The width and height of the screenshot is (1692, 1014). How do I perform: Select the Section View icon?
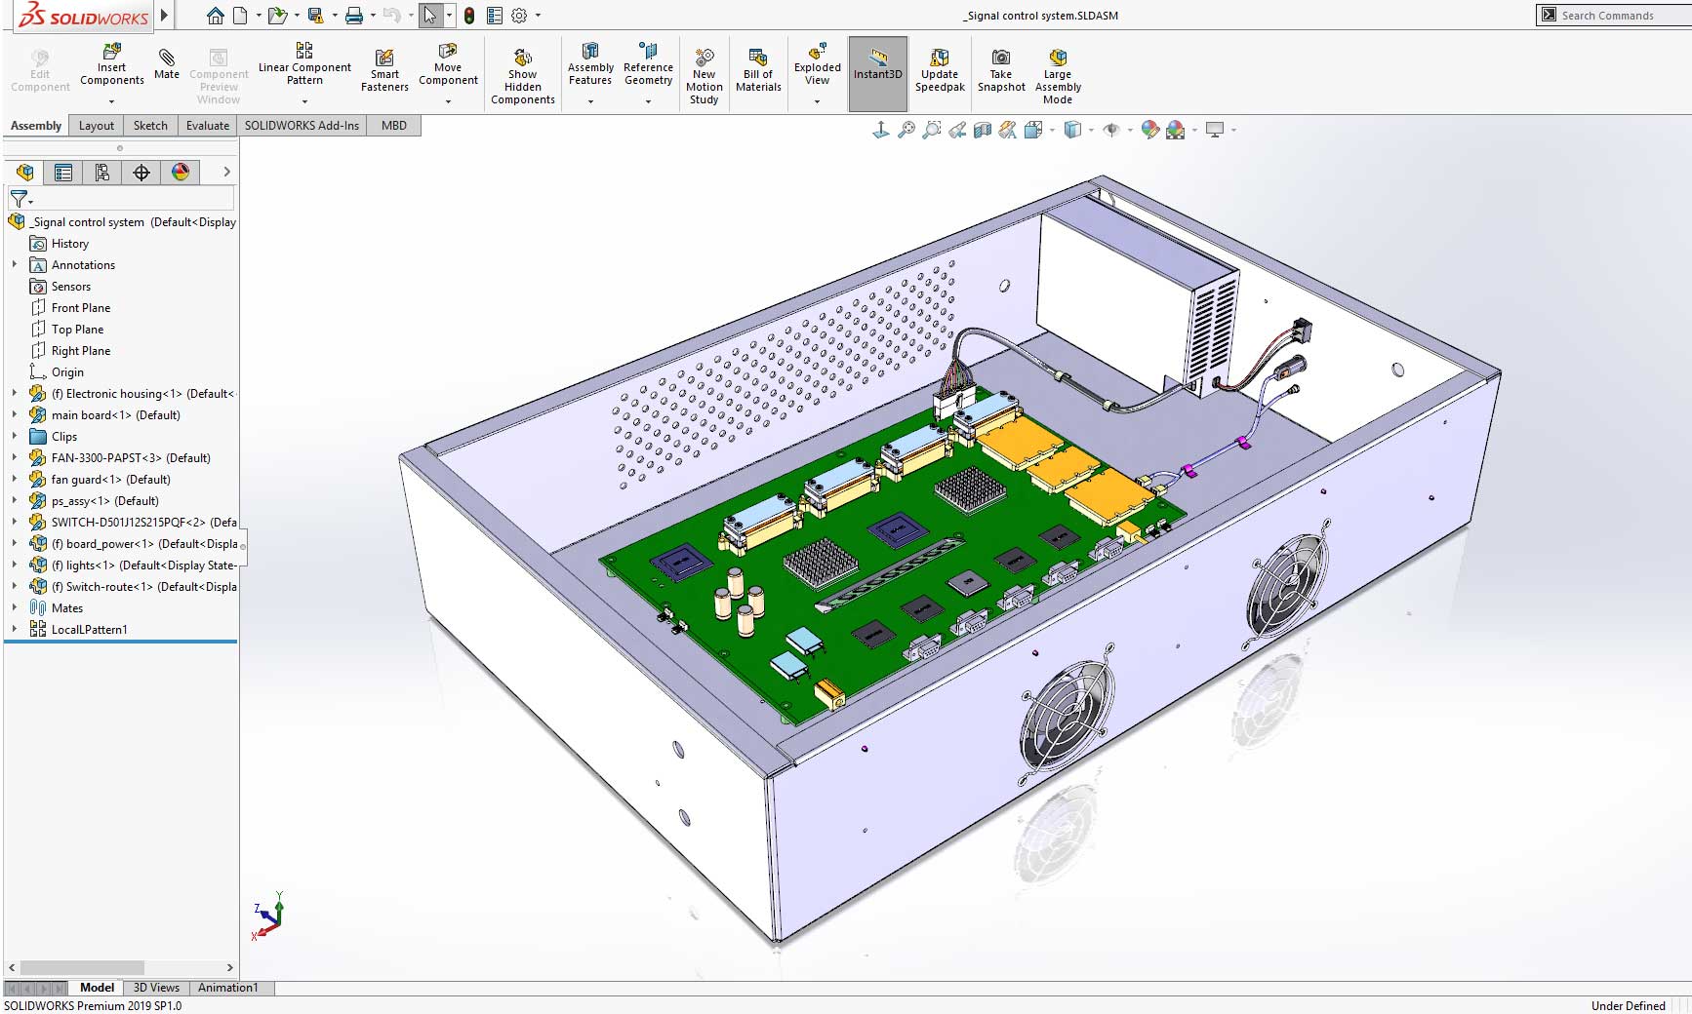[x=984, y=129]
